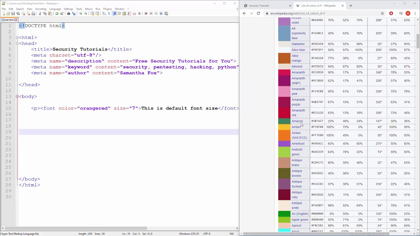Close the test.html tab with its red X
The height and width of the screenshot is (236, 420).
pos(15,20)
